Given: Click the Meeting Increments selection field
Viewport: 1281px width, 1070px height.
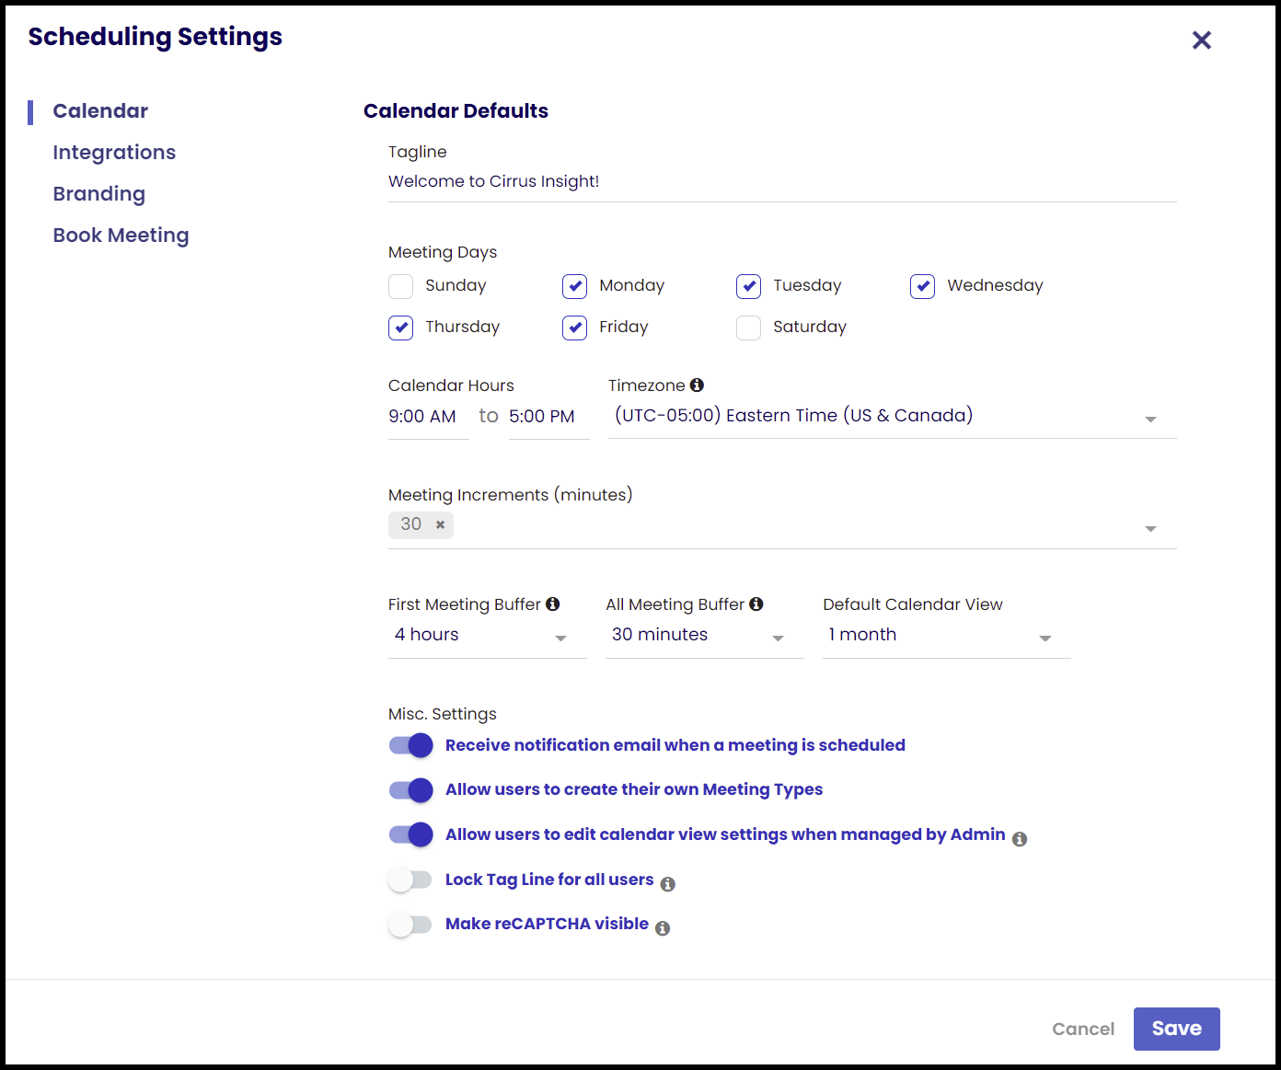Looking at the screenshot, I should [782, 527].
